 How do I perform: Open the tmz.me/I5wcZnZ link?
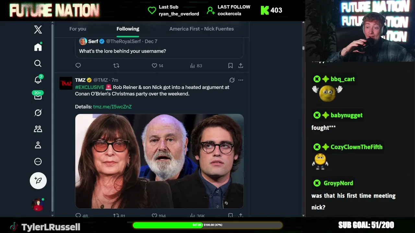112,106
